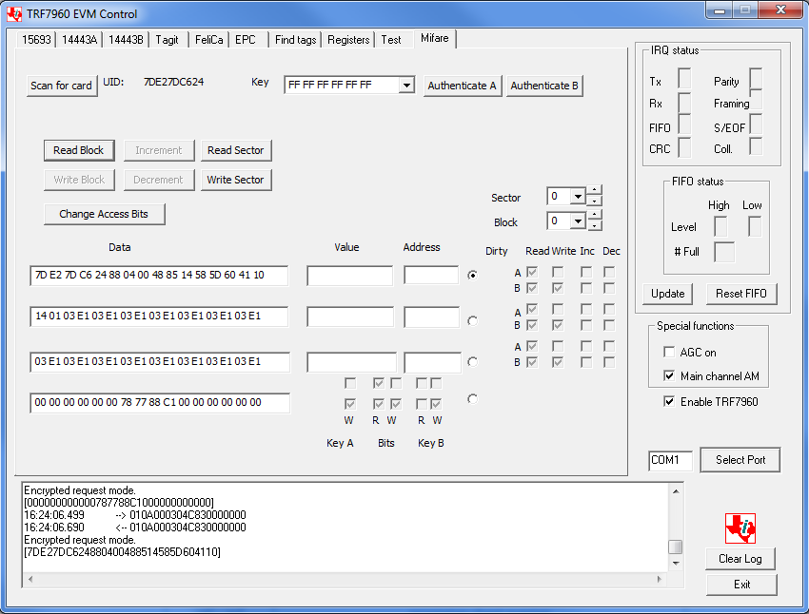Click Scan for card
The image size is (809, 614).
click(x=61, y=85)
